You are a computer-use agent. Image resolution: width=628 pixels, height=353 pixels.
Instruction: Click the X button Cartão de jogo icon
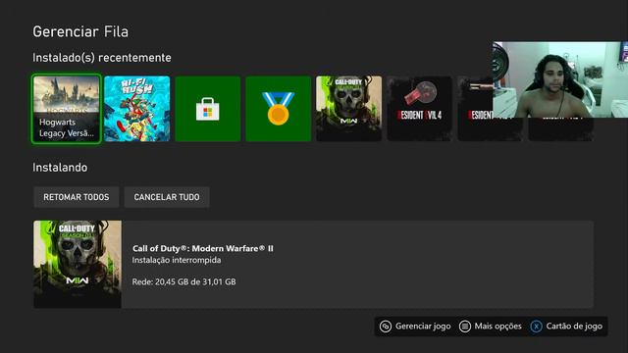[x=537, y=327]
